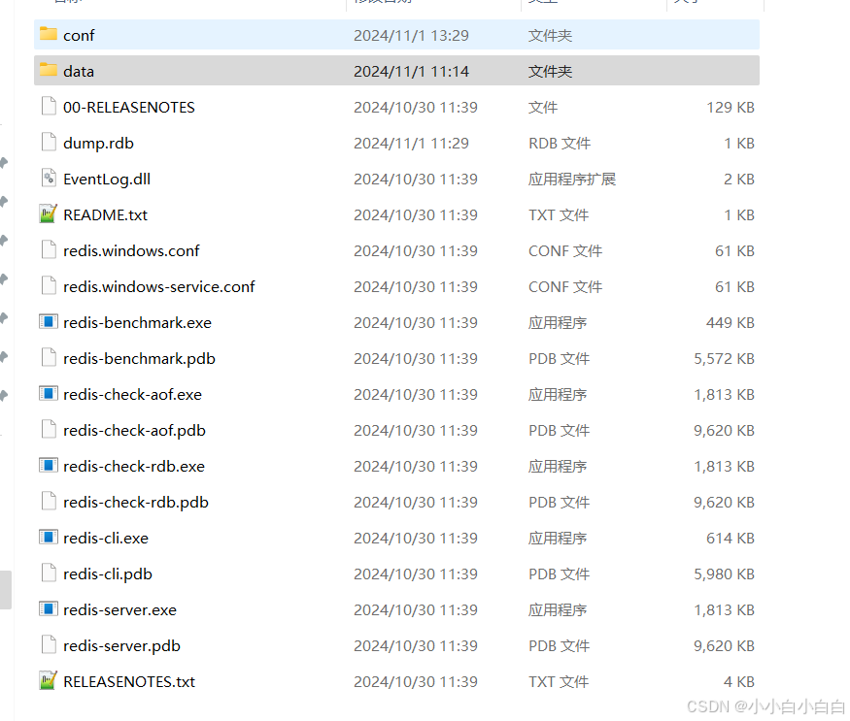
Task: Click the redis-cli.pdb file icon
Action: click(49, 574)
